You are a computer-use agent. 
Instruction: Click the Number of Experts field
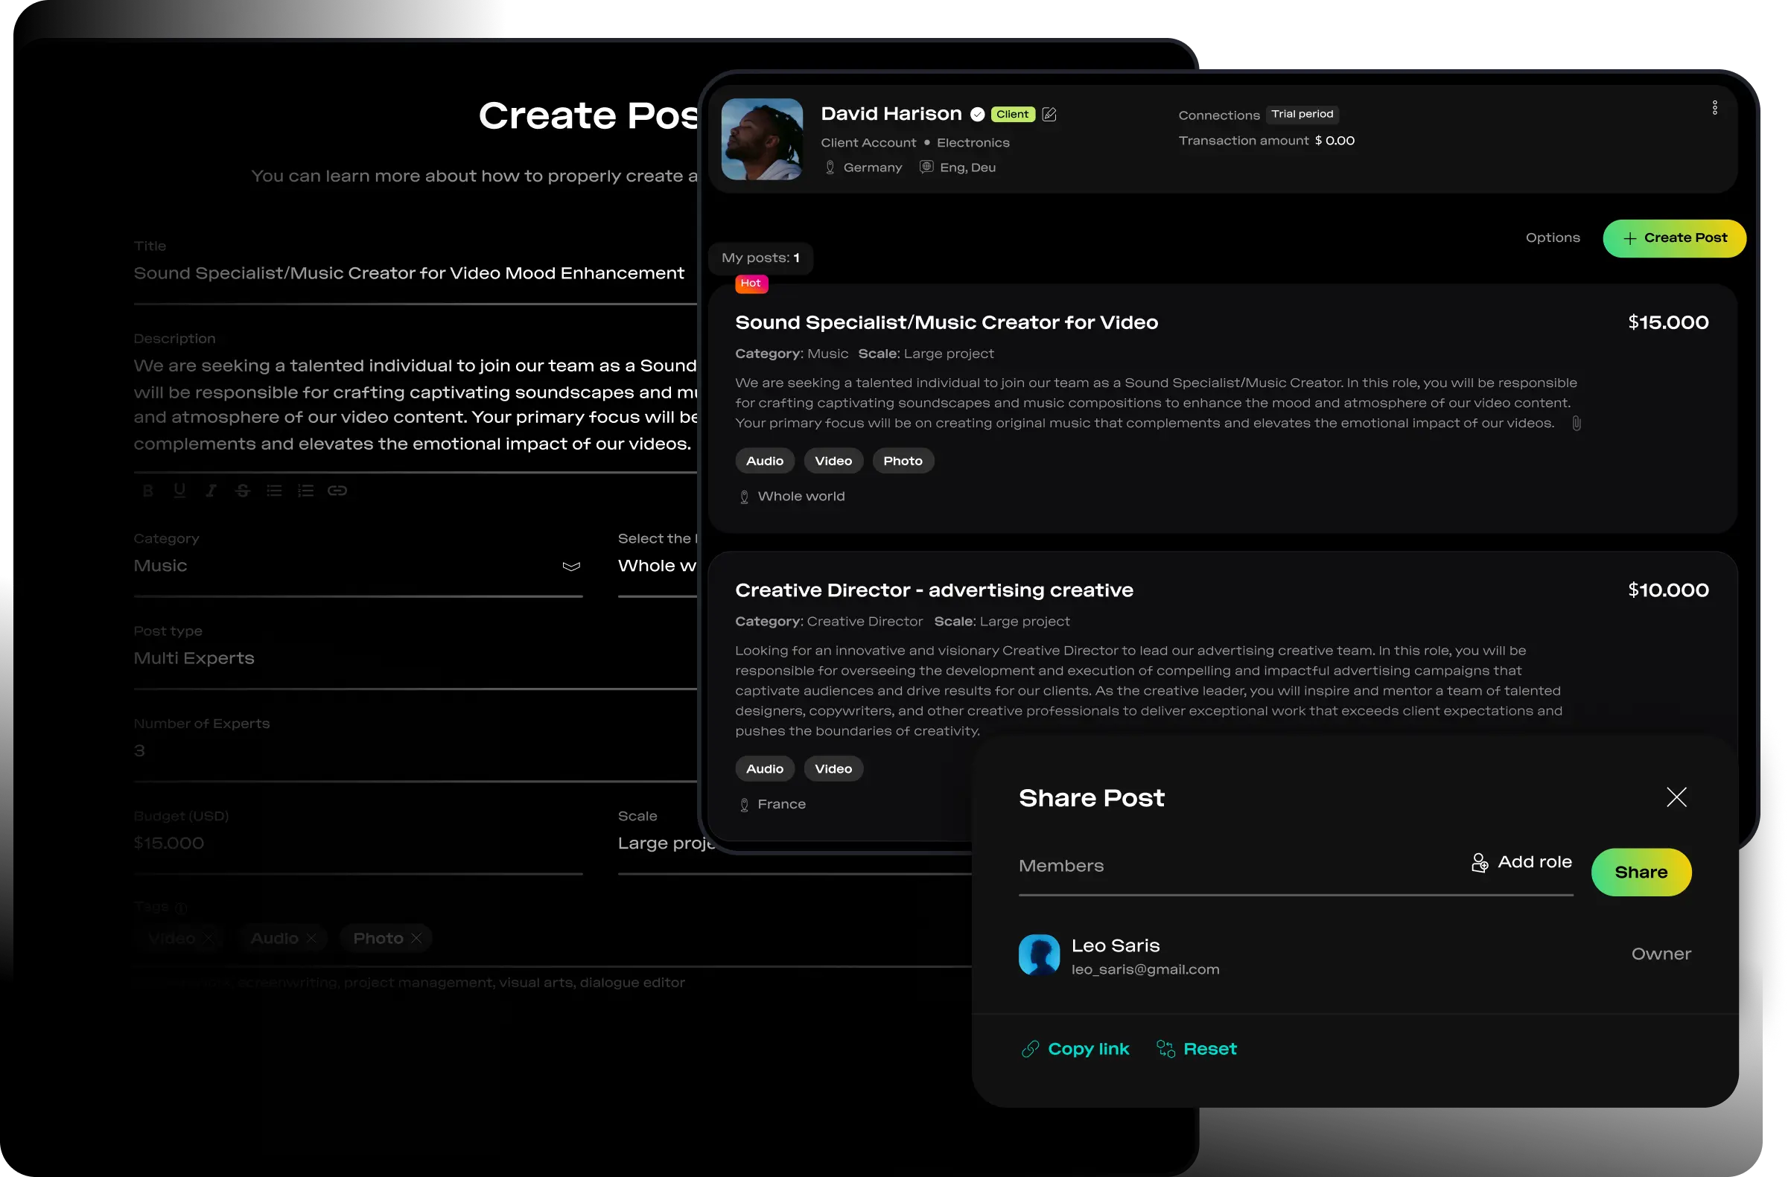(415, 750)
